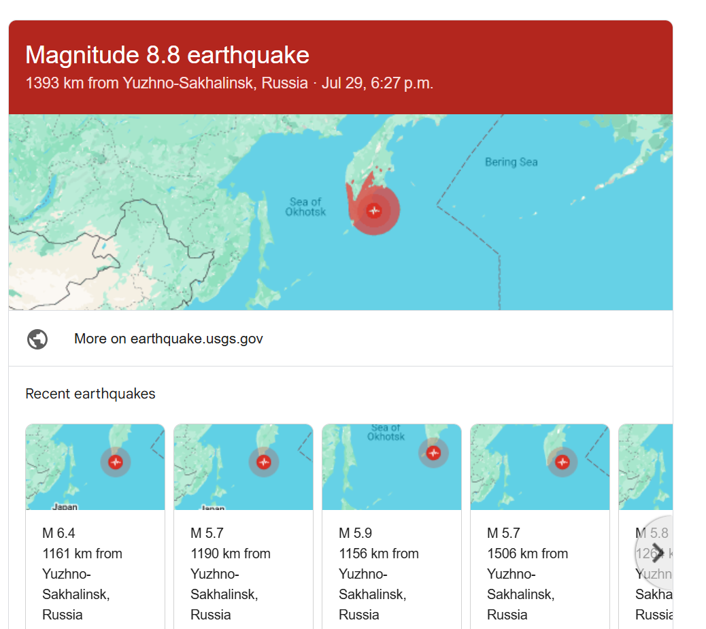Screen dimensions: 706x629
Task: Click the Bering Sea label on the map
Action: coord(511,162)
